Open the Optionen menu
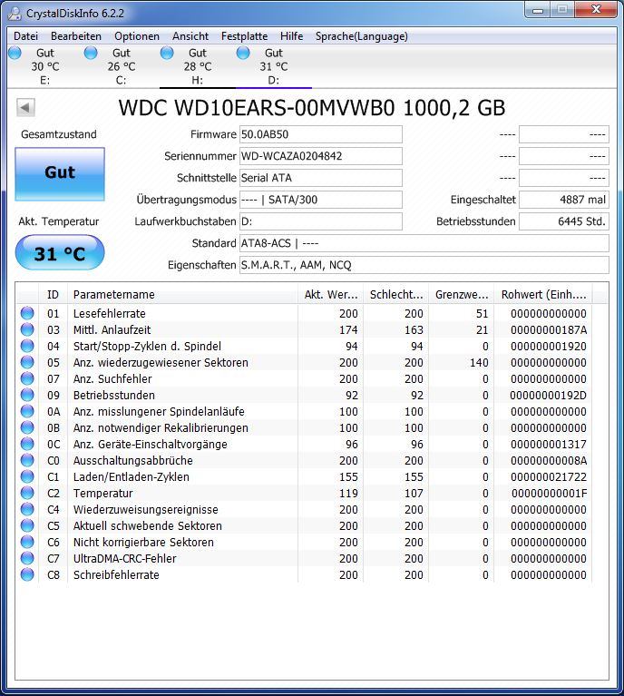 tap(137, 36)
